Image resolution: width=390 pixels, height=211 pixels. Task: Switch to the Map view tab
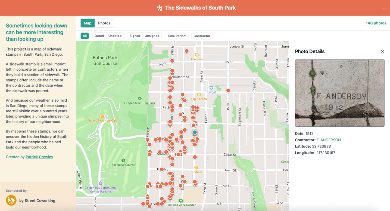(x=88, y=23)
